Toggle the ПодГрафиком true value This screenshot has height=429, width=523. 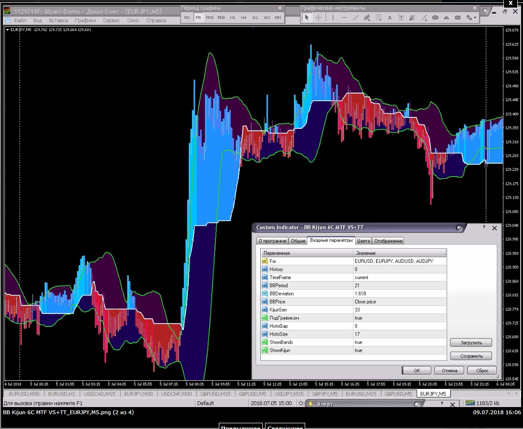click(x=400, y=318)
